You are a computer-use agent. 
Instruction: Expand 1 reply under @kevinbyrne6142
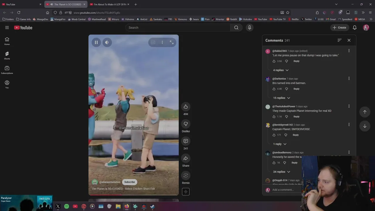pyautogui.click(x=279, y=144)
